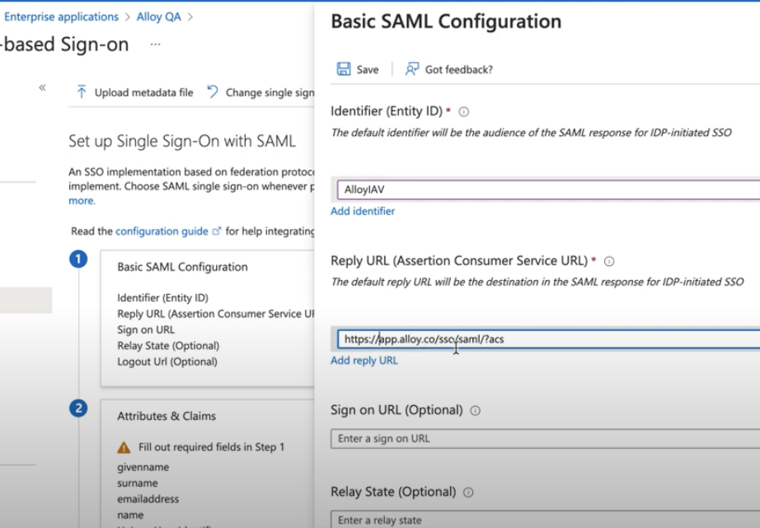Screen dimensions: 760x528
Task: Click the Relay State info icon
Action: tap(468, 493)
